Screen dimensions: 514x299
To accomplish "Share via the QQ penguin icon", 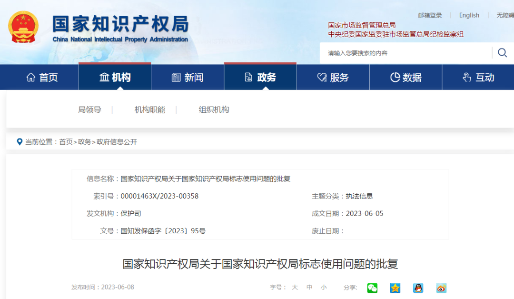I will click(418, 288).
